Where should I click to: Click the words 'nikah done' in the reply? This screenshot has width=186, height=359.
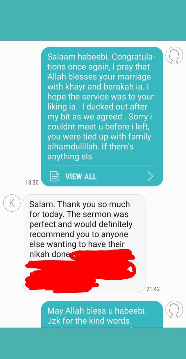[x=49, y=254]
